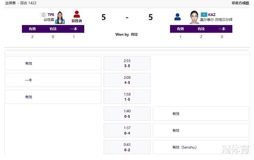
Task: Click the 非官方成绩 label
Action: coord(240,3)
